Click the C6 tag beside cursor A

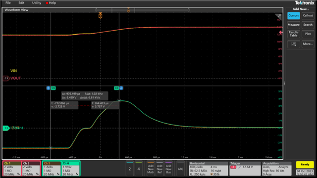coord(116,88)
